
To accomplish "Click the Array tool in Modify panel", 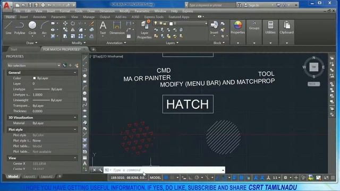I will click(x=80, y=36).
